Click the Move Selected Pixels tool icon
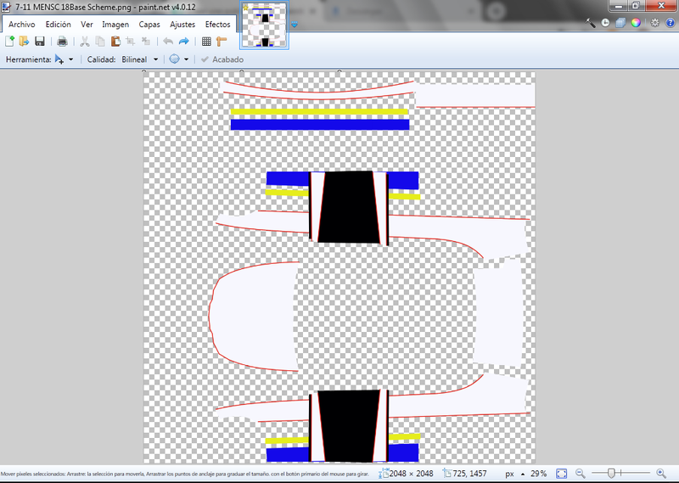 [59, 59]
